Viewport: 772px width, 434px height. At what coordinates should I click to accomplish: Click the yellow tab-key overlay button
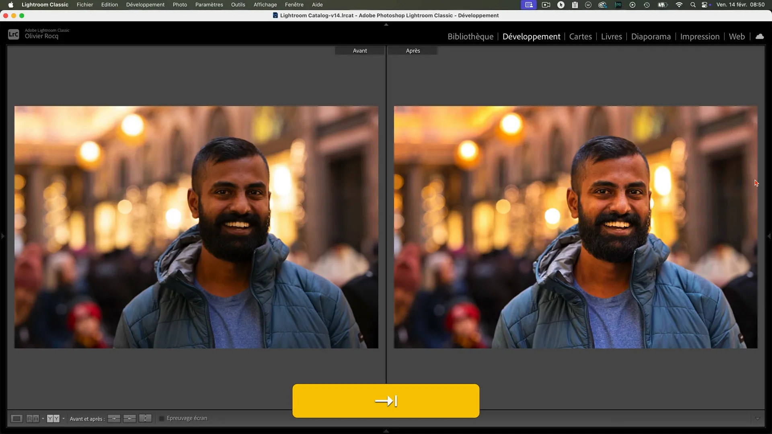pos(386,401)
